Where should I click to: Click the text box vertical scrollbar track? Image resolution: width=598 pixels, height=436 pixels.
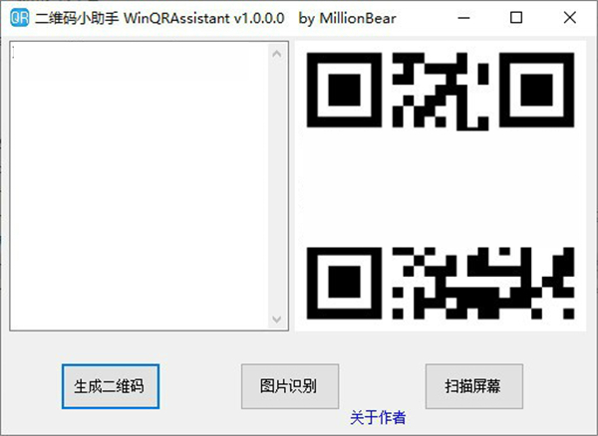(x=277, y=186)
